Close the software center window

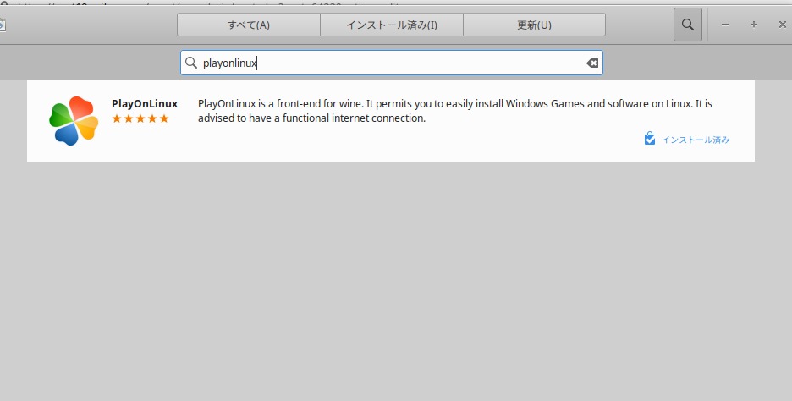[782, 25]
